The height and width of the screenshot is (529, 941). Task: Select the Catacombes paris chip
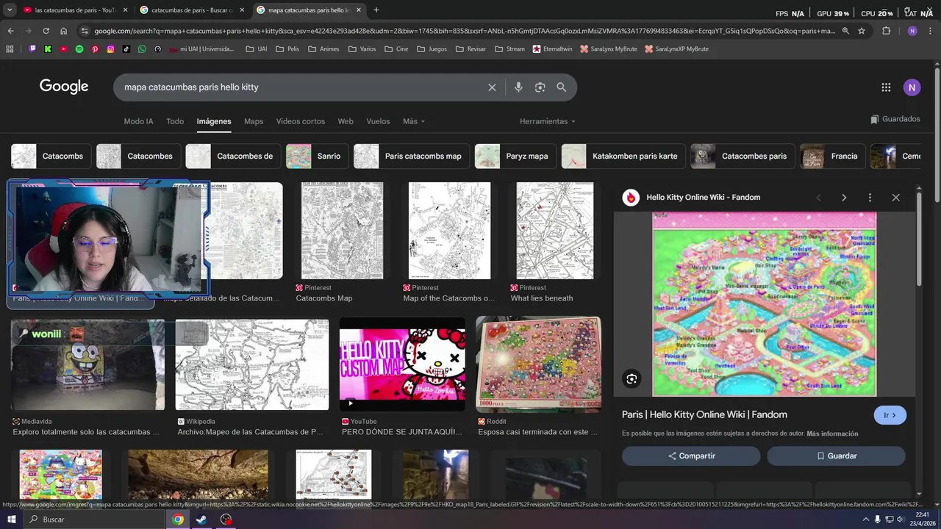742,156
